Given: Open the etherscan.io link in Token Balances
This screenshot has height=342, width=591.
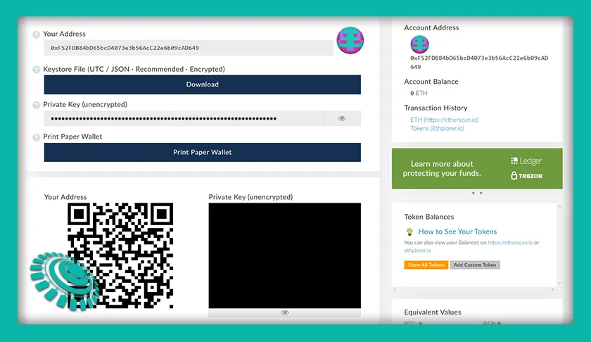Looking at the screenshot, I should click(510, 243).
